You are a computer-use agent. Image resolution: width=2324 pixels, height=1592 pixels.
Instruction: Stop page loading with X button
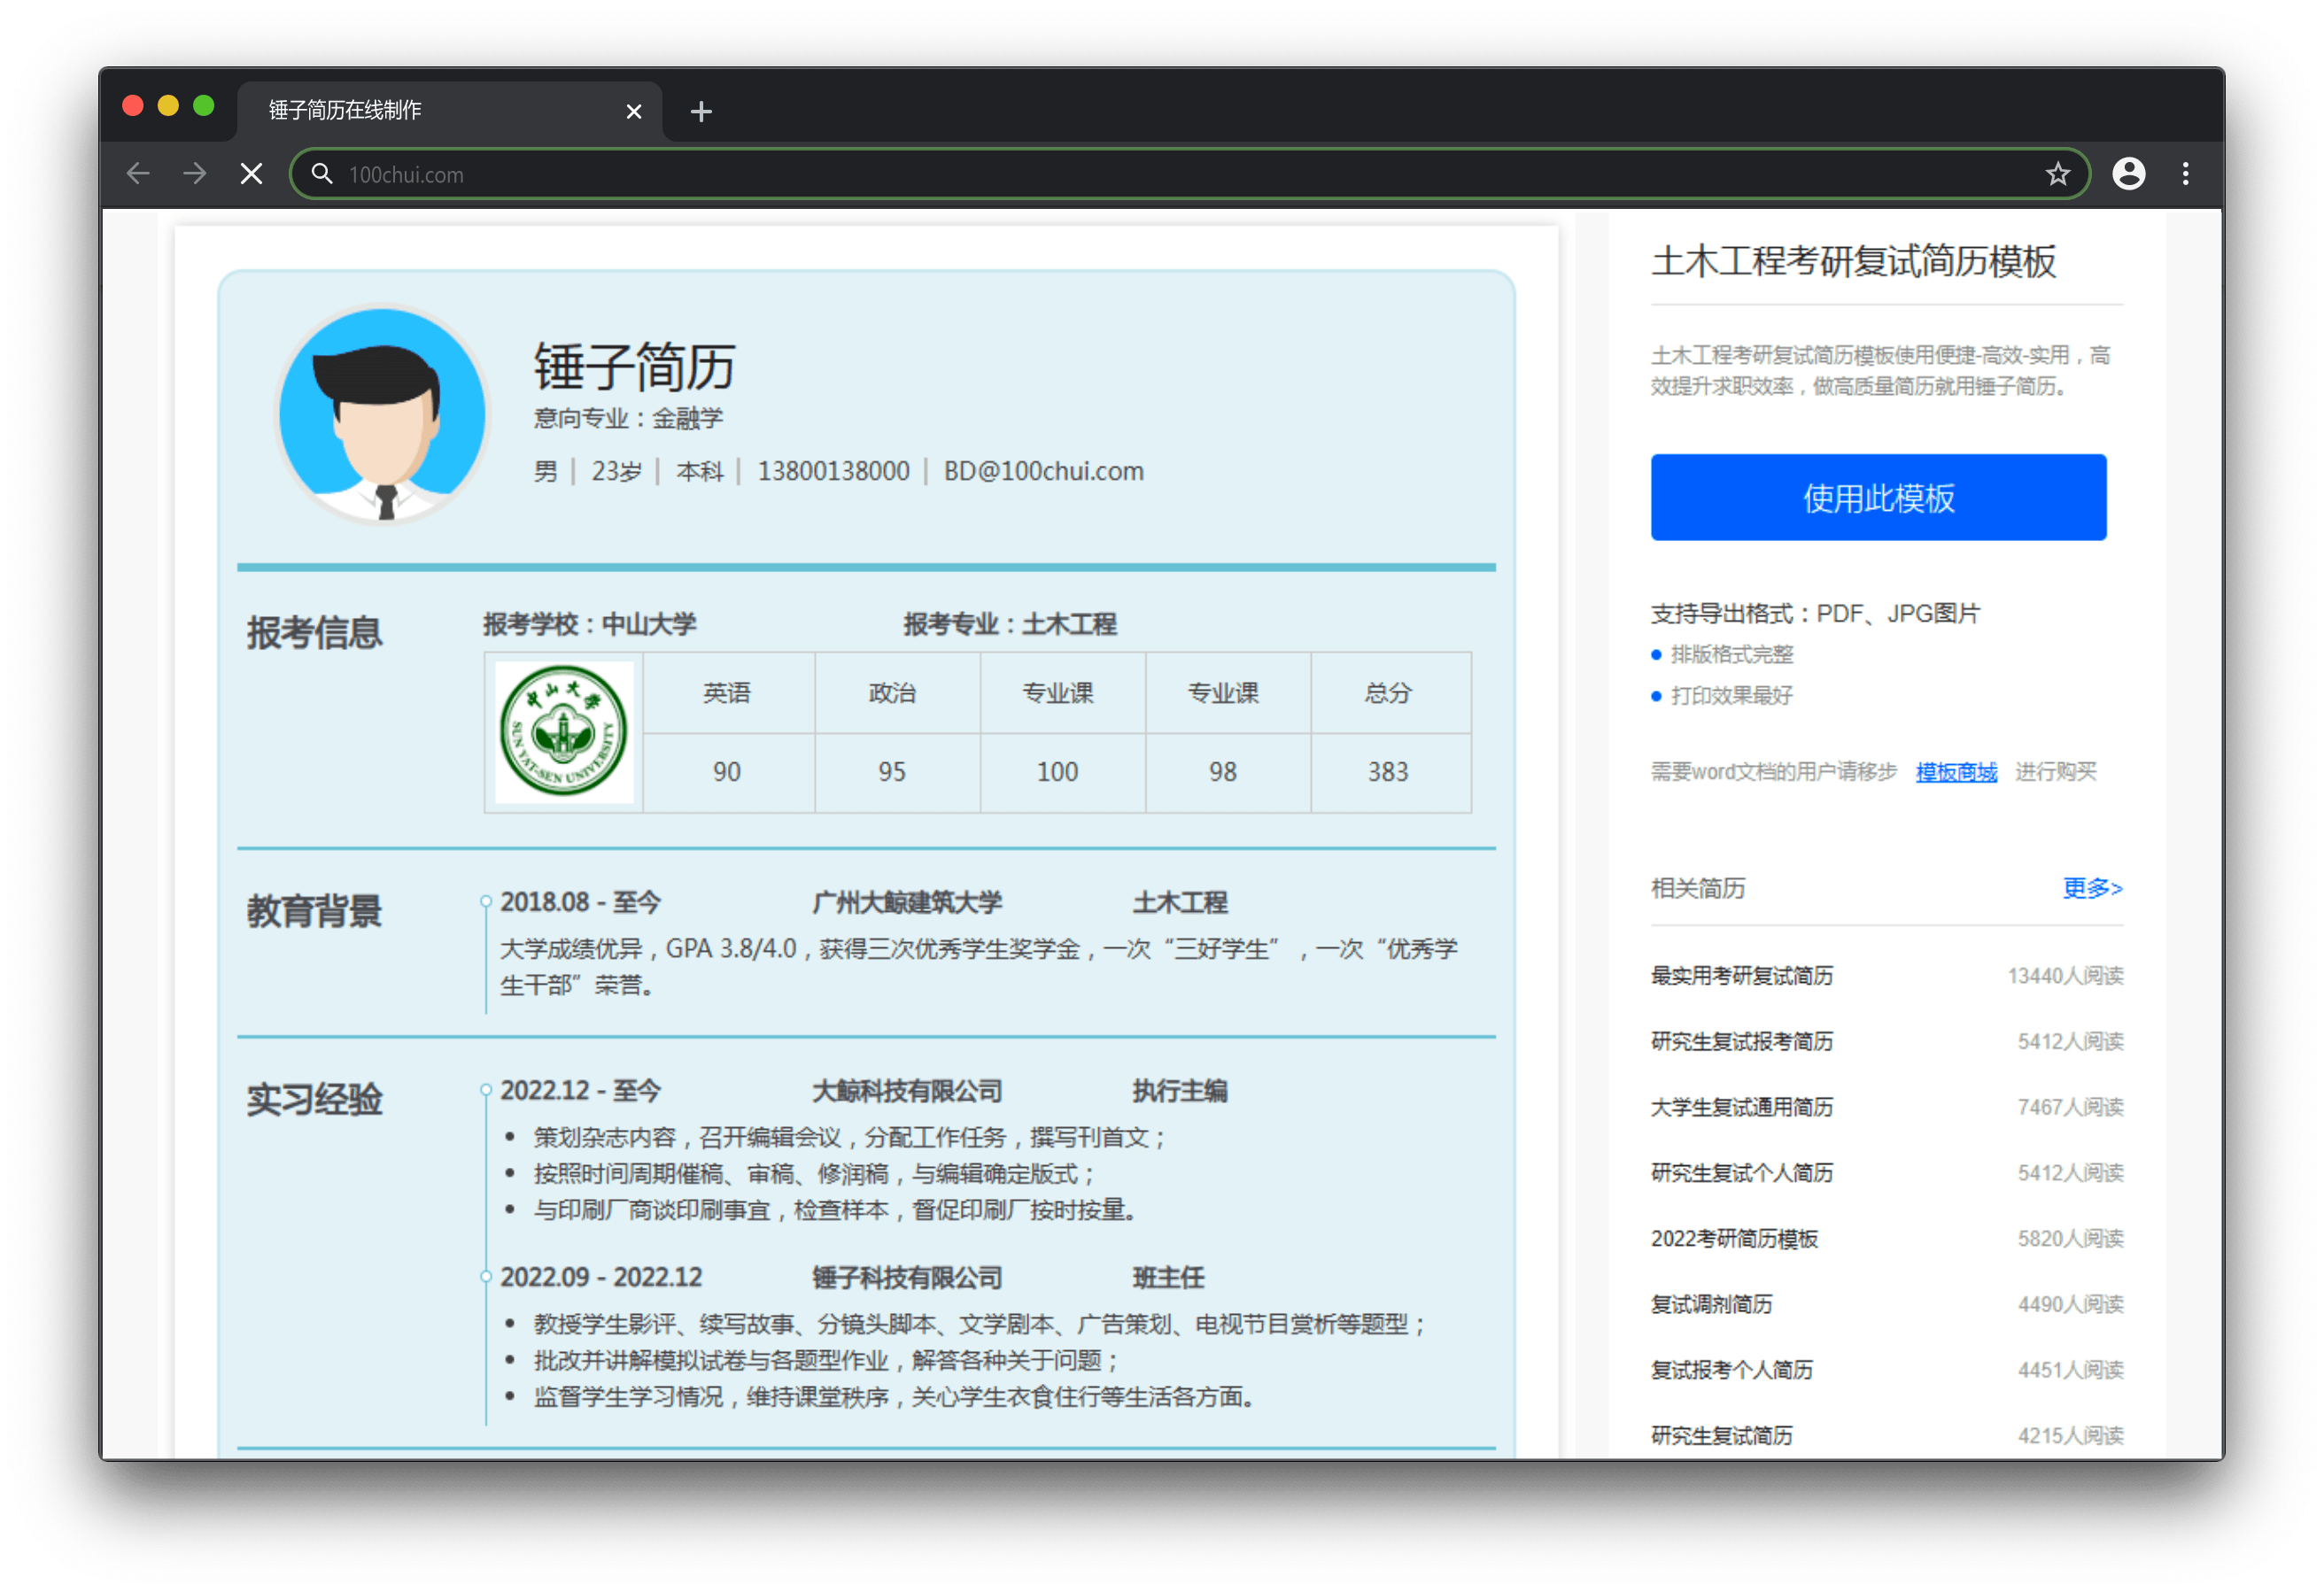[x=252, y=174]
